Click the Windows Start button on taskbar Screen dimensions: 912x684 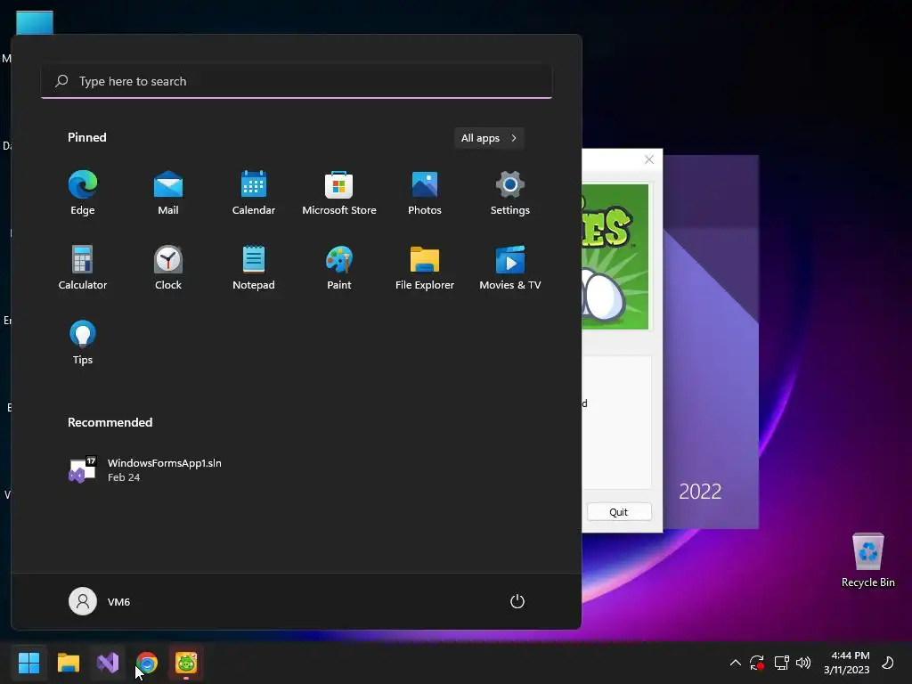click(28, 663)
